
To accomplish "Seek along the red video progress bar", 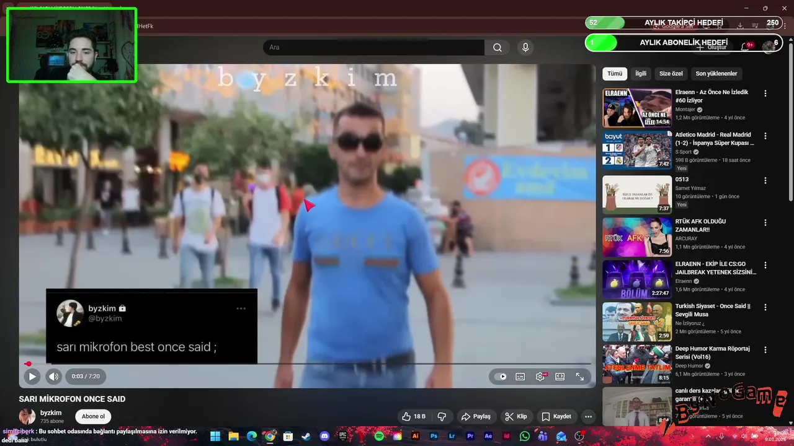I will tap(308, 364).
